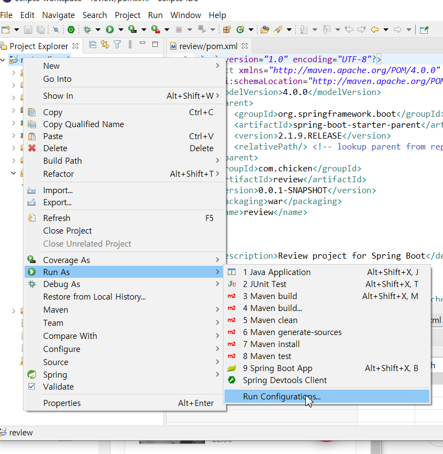Click Refresh in the context menu
The image size is (443, 454).
(x=124, y=218)
